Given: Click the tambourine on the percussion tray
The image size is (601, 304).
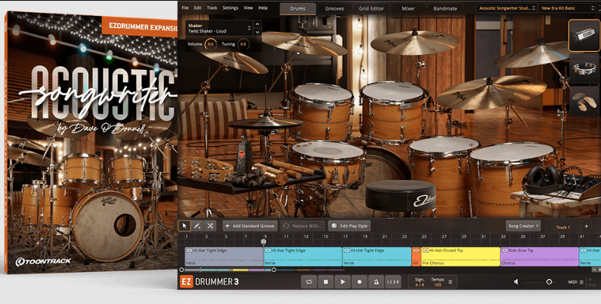Looking at the screenshot, I should point(205,169).
